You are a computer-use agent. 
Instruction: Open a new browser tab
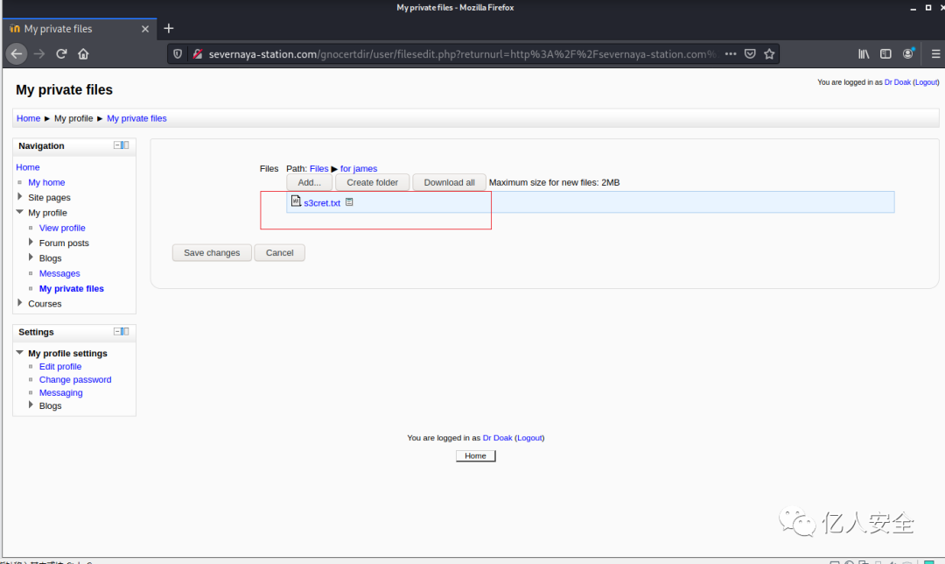[x=169, y=28]
